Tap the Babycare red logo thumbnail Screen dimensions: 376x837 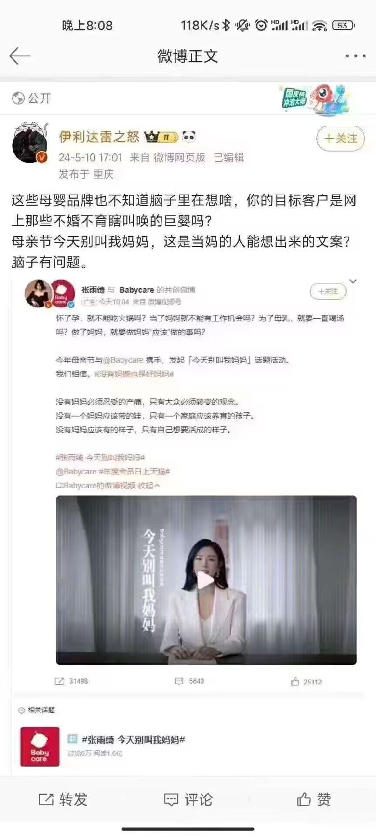[x=40, y=747]
